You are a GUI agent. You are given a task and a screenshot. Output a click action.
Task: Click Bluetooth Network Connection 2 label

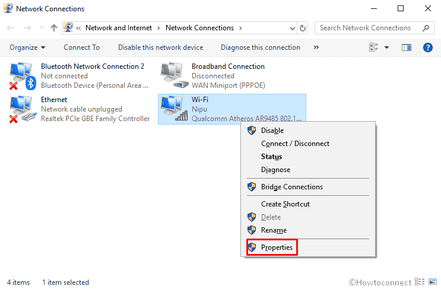[x=93, y=66]
